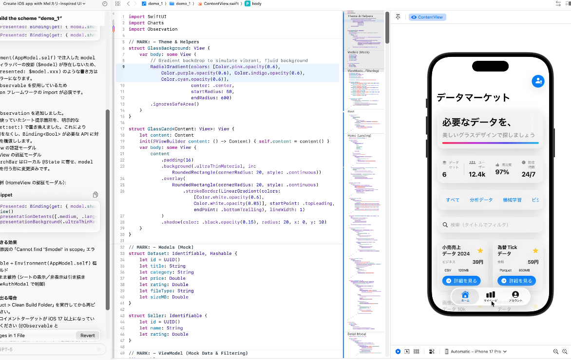The width and height of the screenshot is (571, 360).
Task: Open the Automatic – iPhone 17 Pro device dropdown
Action: pos(474,351)
